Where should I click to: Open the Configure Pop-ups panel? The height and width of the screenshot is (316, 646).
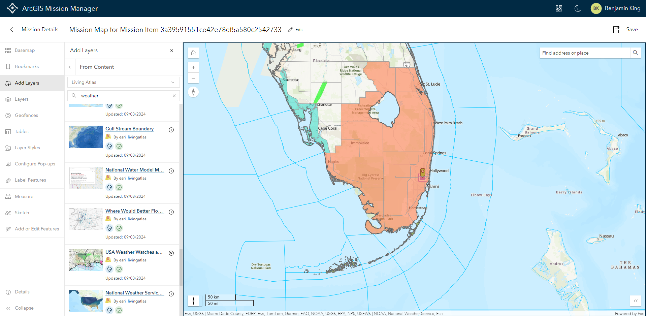[x=35, y=164]
